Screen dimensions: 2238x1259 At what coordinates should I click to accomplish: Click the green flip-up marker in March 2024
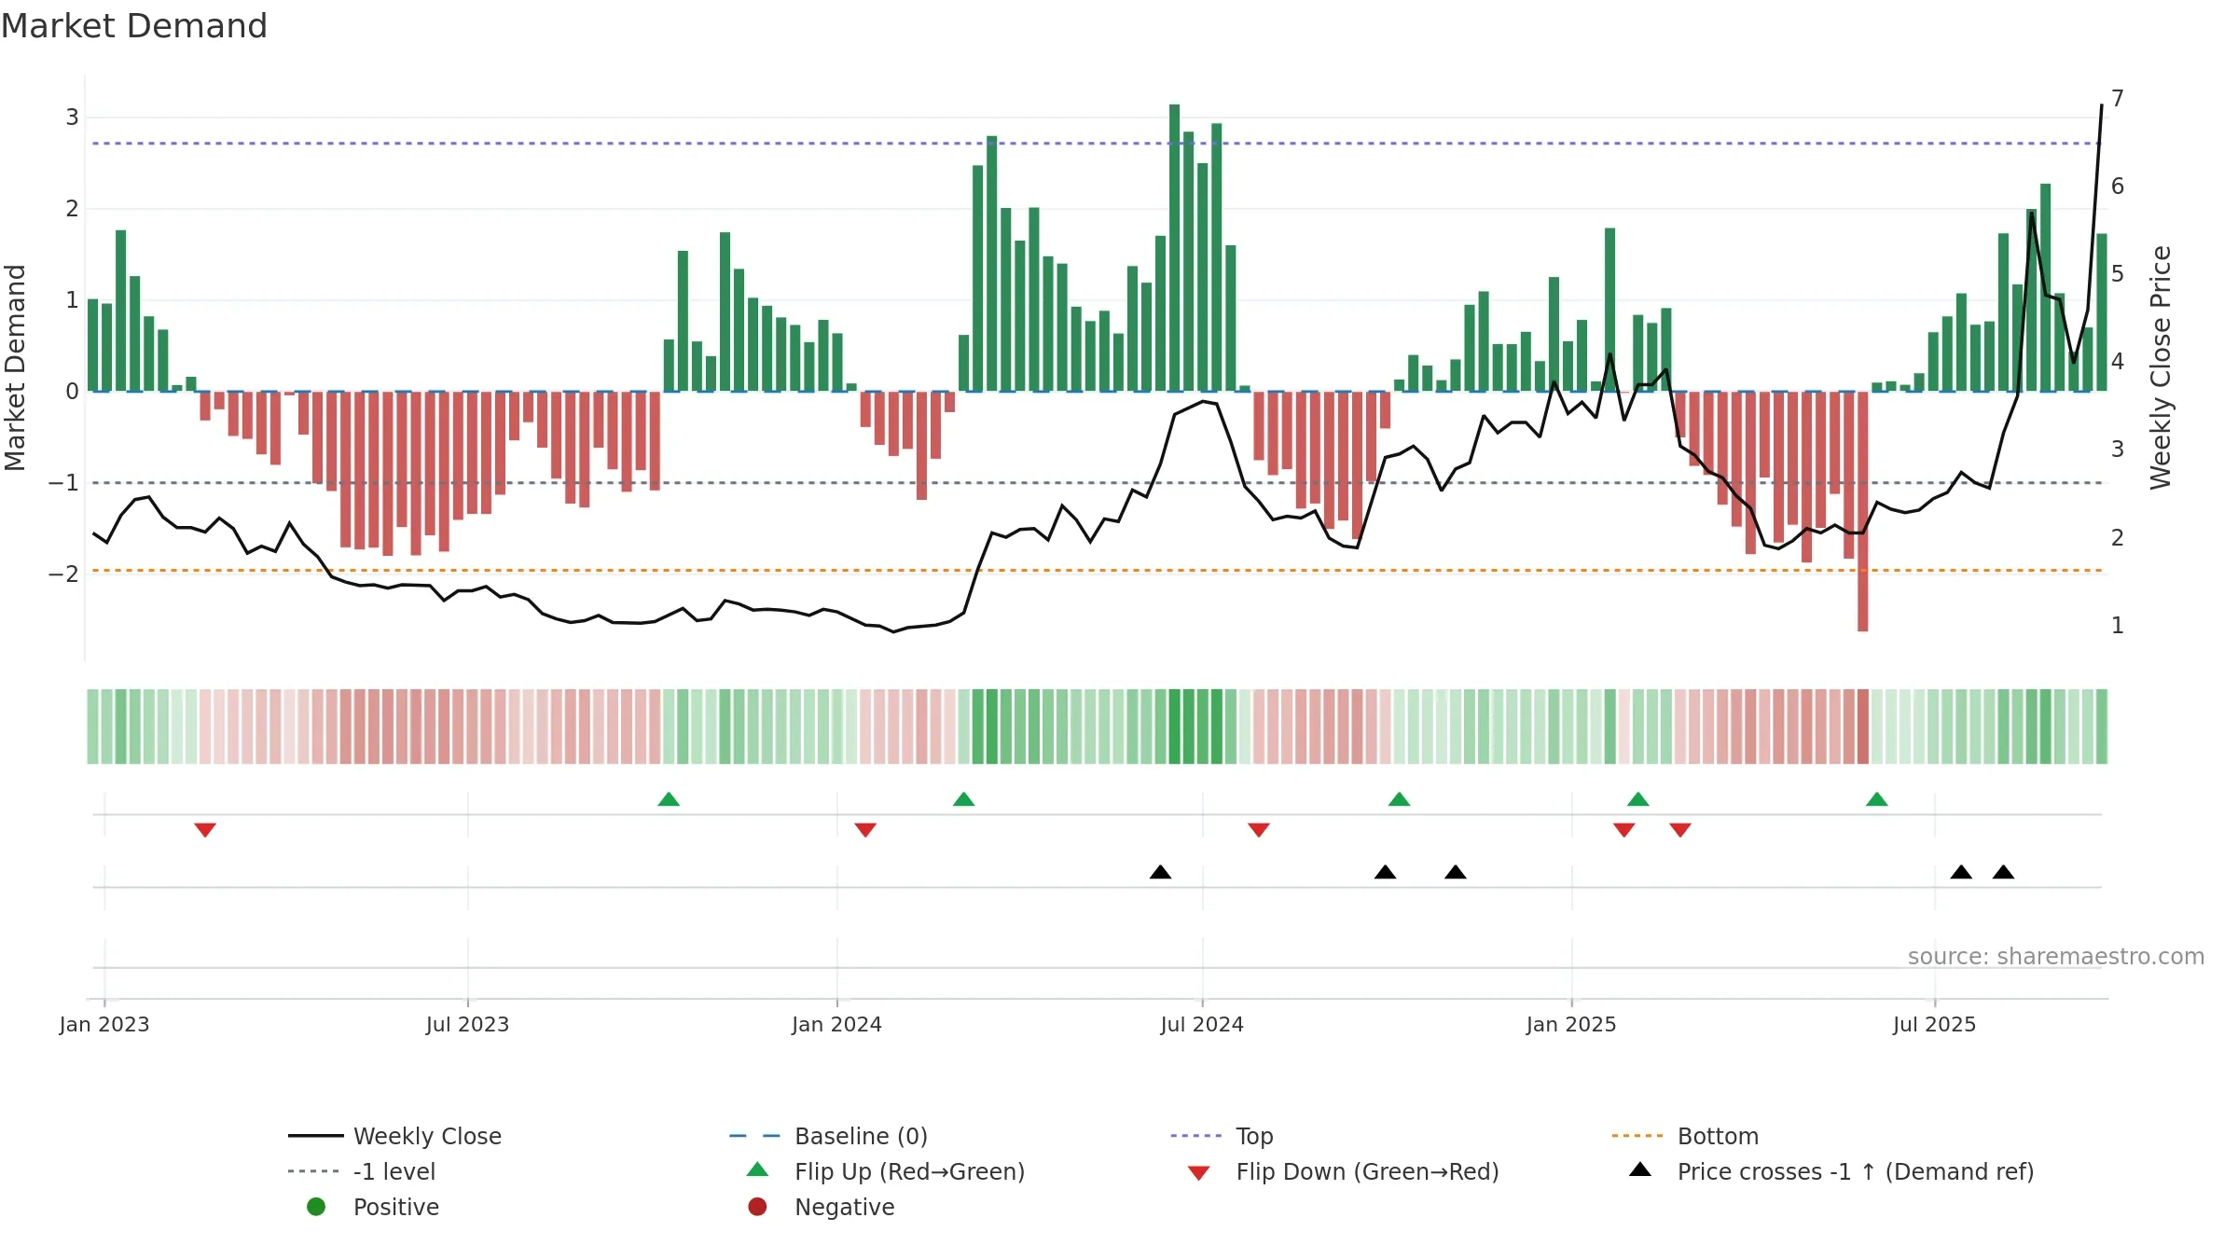(964, 799)
